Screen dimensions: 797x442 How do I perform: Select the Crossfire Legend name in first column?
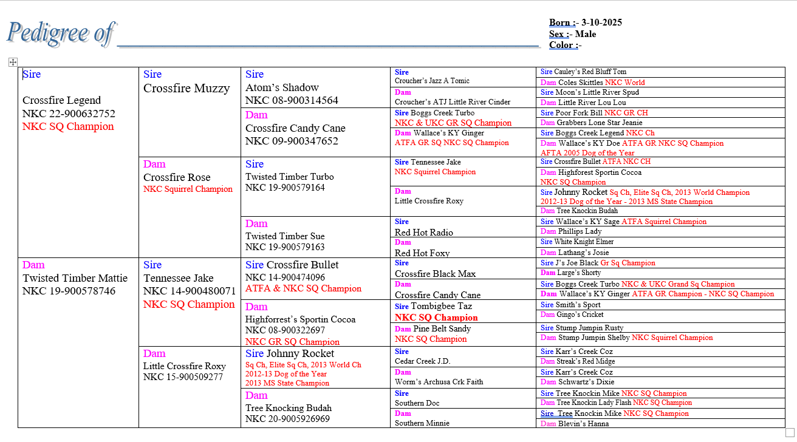pyautogui.click(x=61, y=101)
